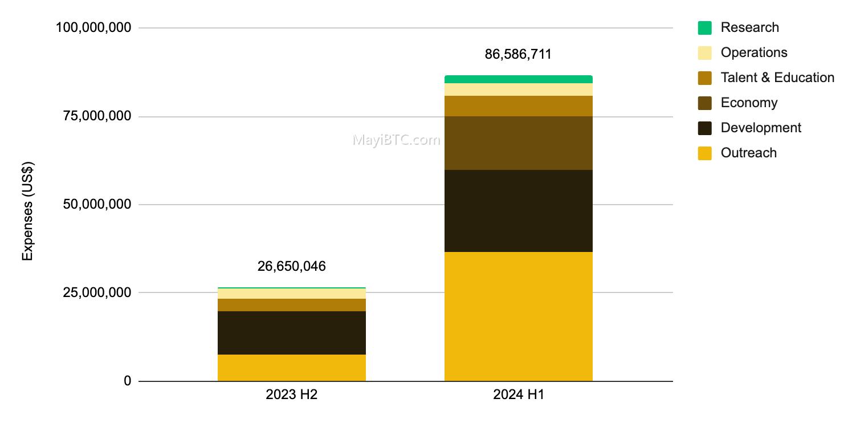Click the green Research legend swatch
The height and width of the screenshot is (423, 856).
coord(704,27)
